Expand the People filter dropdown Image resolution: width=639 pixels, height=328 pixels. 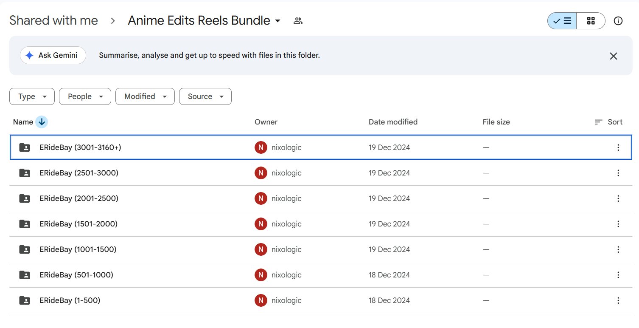click(85, 96)
